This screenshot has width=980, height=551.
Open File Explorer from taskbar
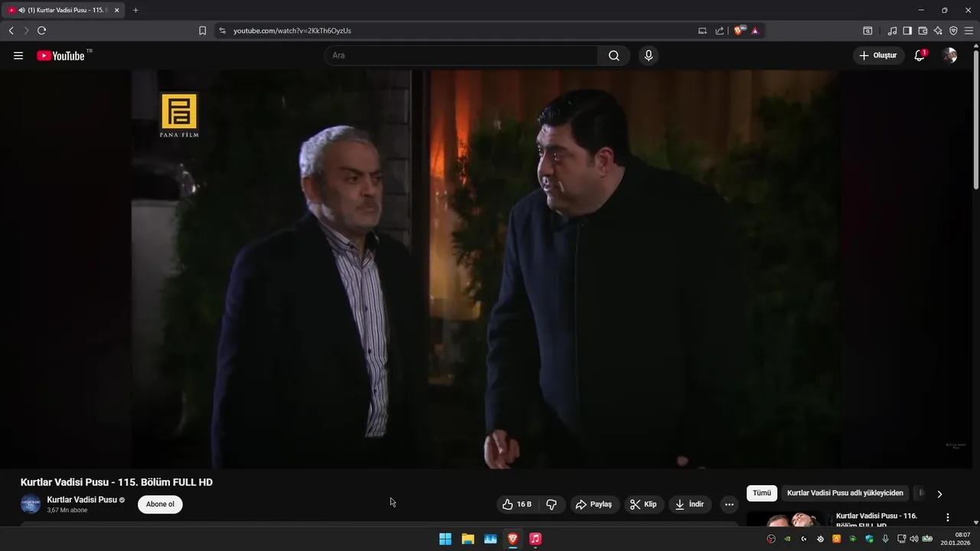click(468, 539)
